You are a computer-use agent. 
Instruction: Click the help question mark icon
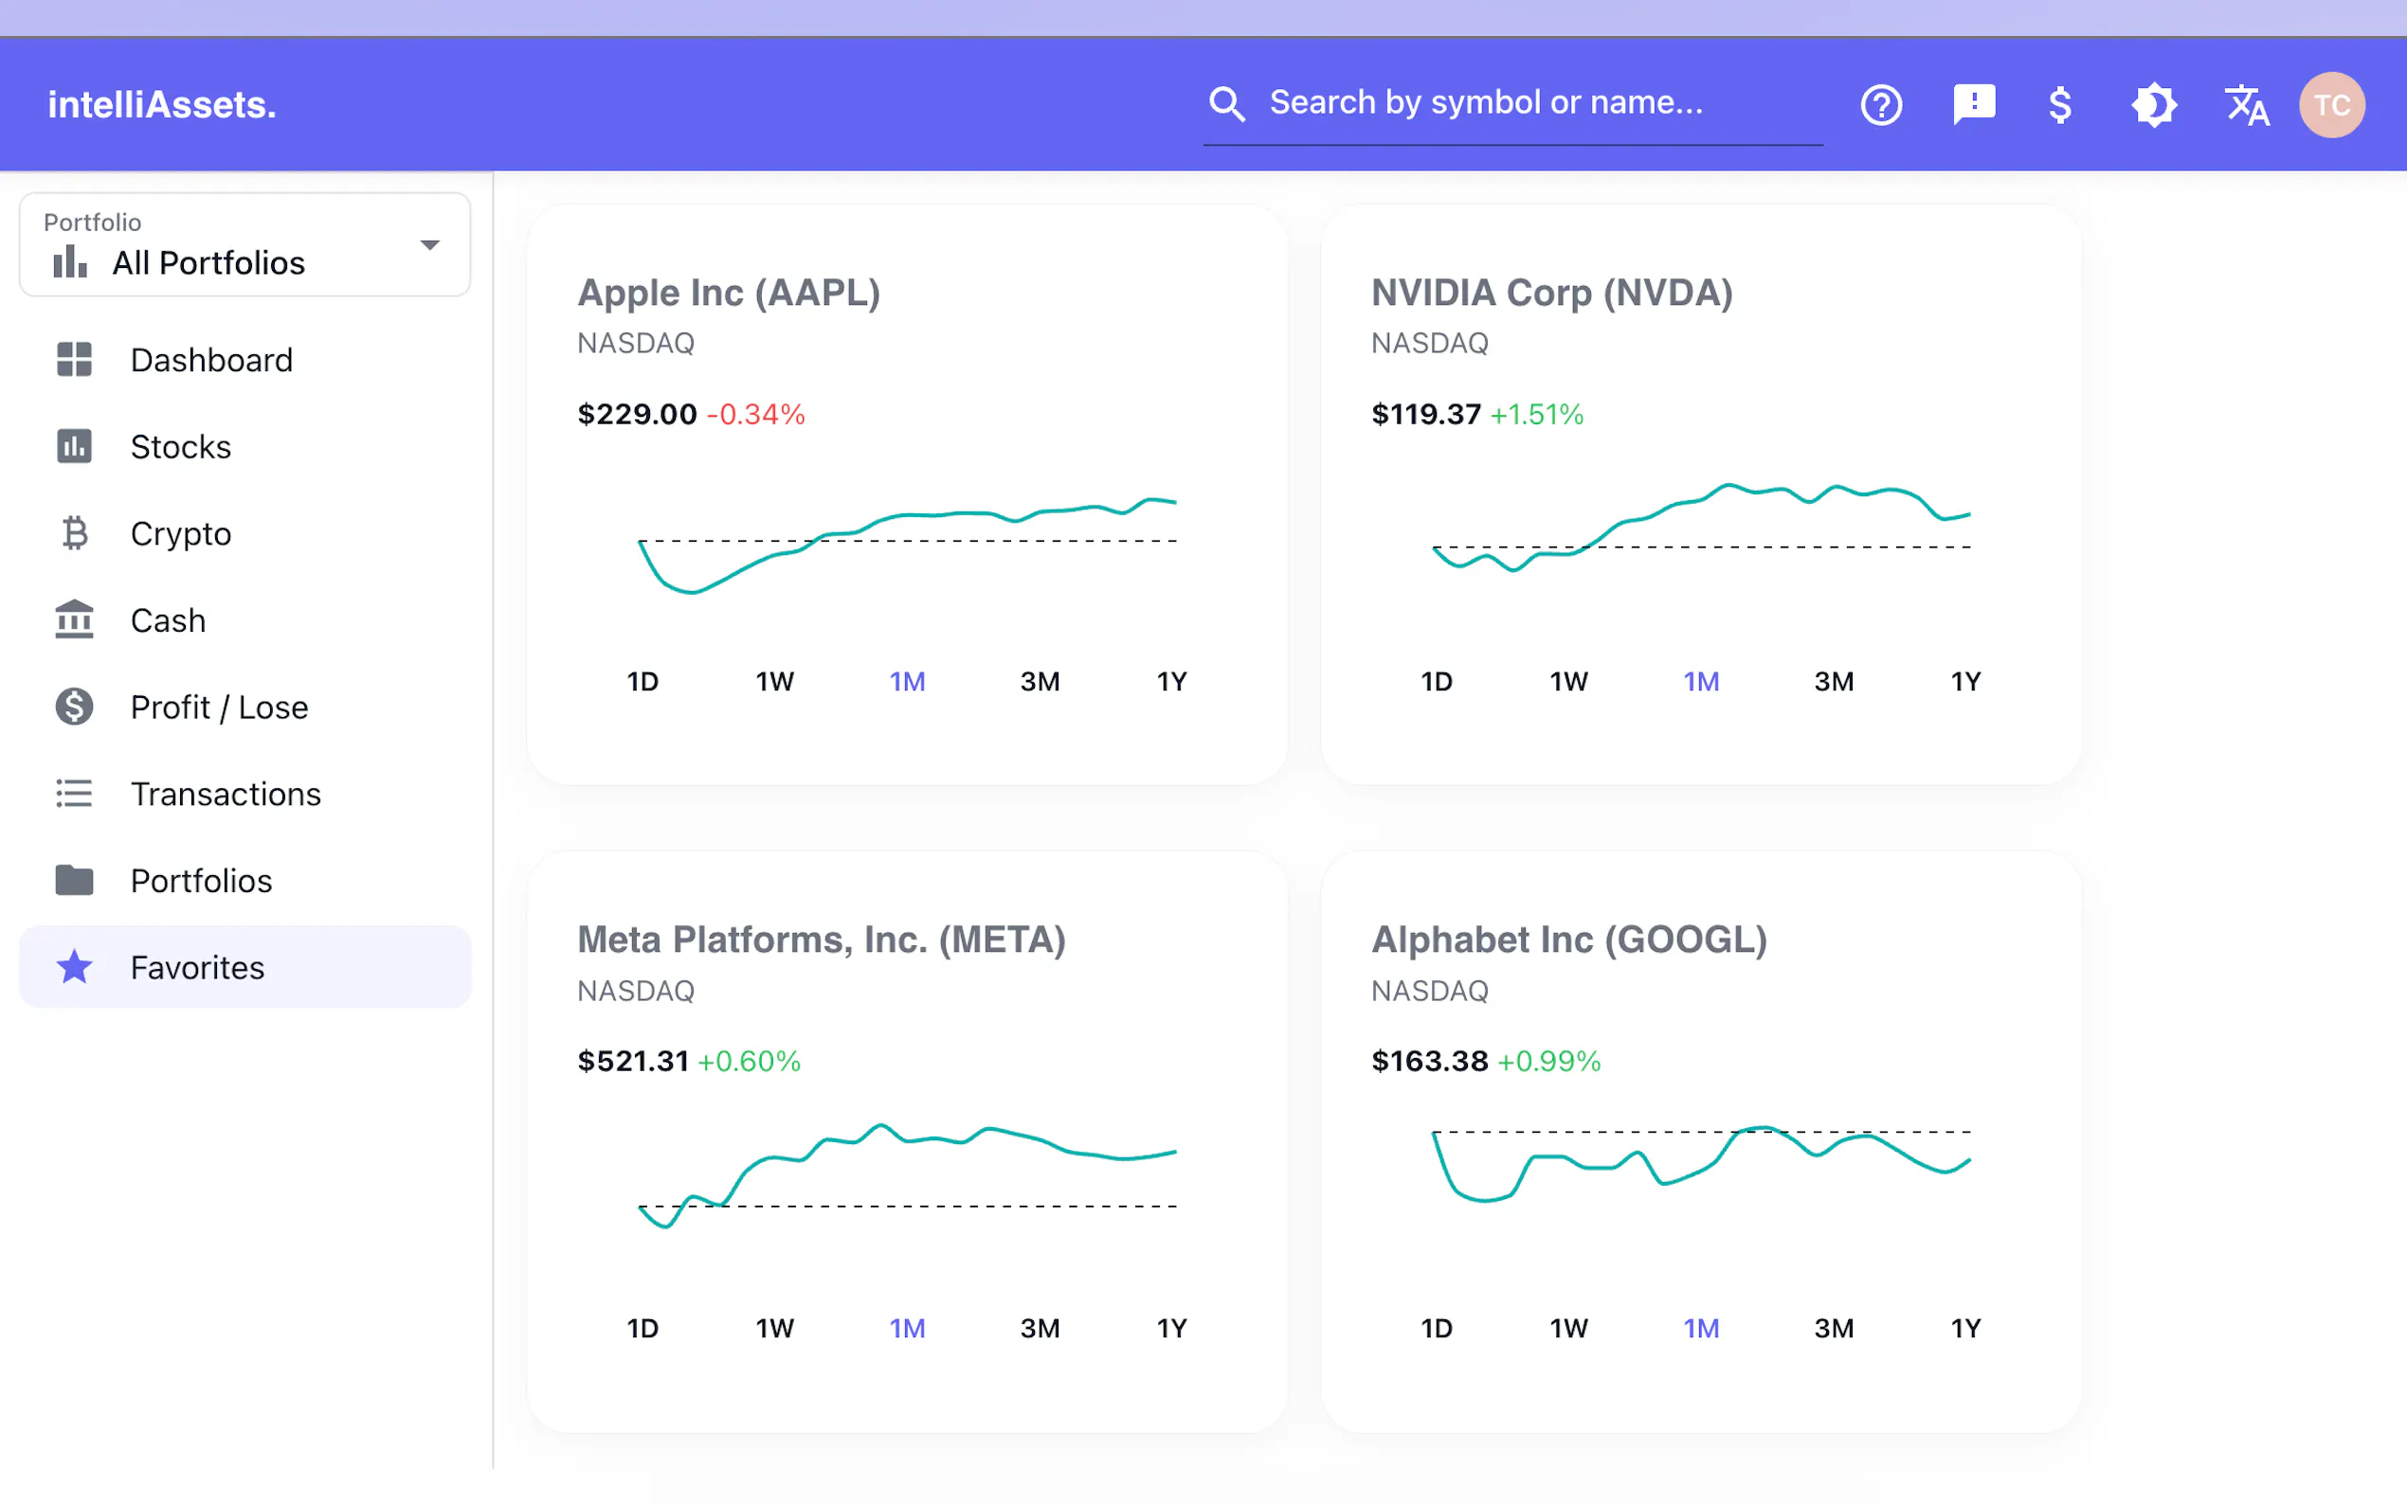[x=1881, y=104]
